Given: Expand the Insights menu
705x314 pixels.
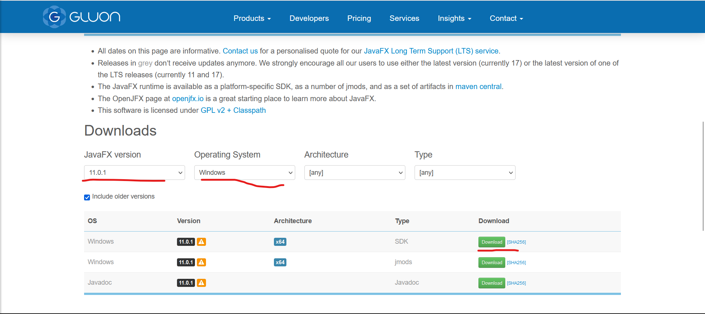Looking at the screenshot, I should pos(455,18).
